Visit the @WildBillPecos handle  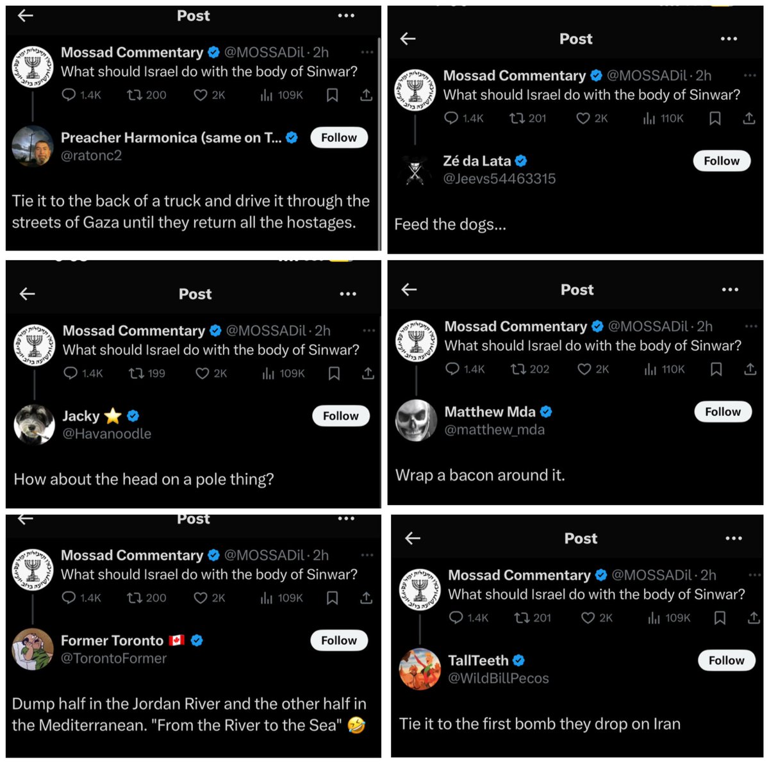pos(498,678)
